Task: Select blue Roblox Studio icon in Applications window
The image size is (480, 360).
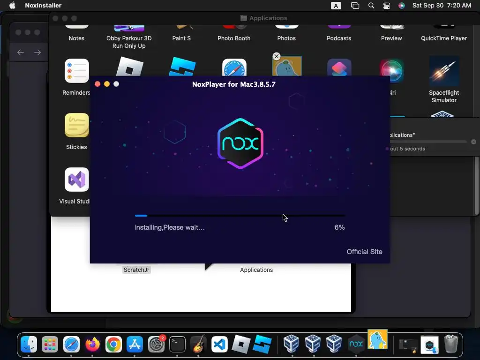Action: coord(182,67)
